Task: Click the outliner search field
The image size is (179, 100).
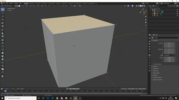Action: (162, 6)
